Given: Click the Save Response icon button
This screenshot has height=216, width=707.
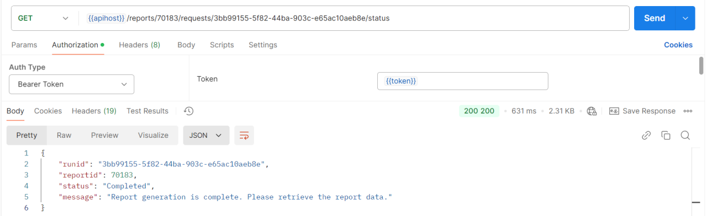Looking at the screenshot, I should pyautogui.click(x=642, y=111).
